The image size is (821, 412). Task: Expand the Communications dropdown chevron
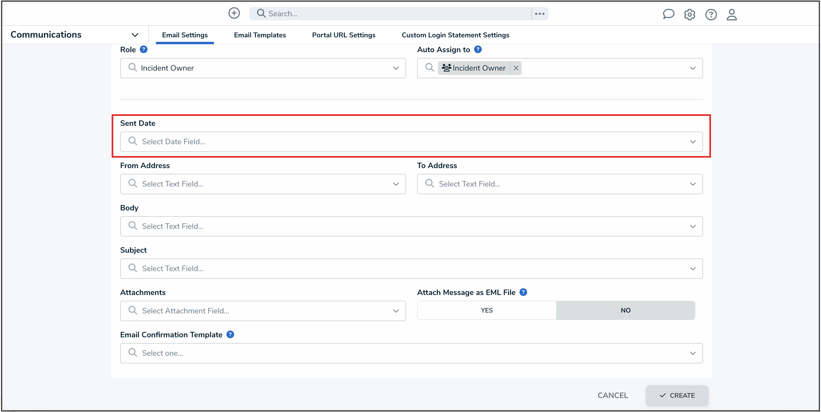(135, 35)
